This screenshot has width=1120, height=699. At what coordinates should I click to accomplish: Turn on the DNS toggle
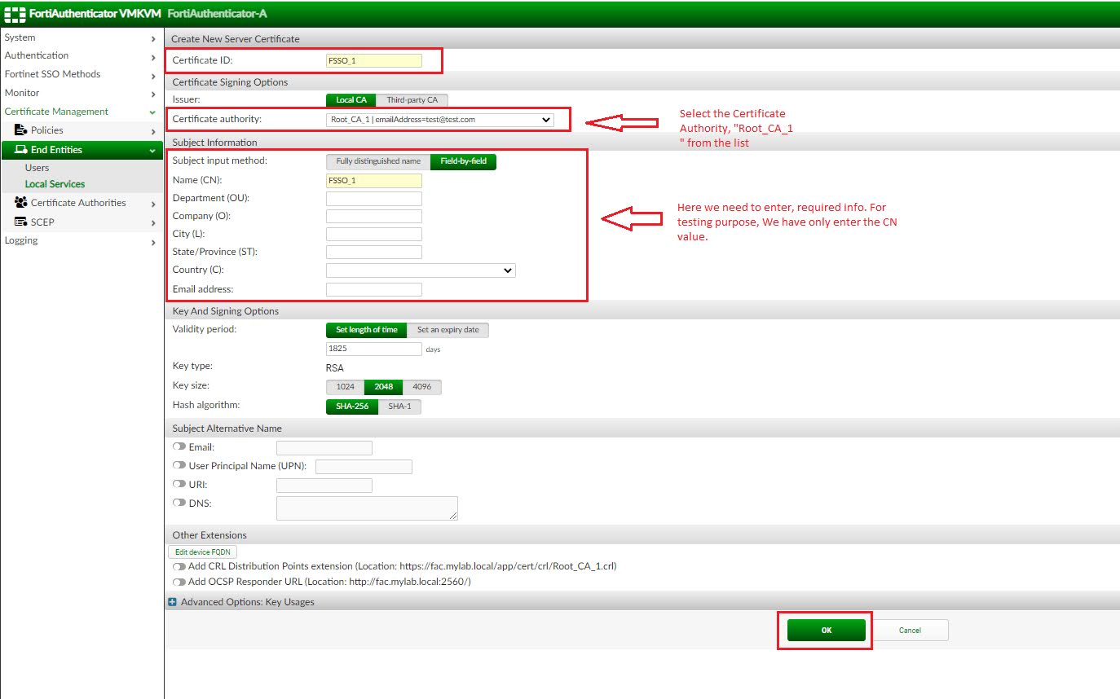(x=179, y=503)
